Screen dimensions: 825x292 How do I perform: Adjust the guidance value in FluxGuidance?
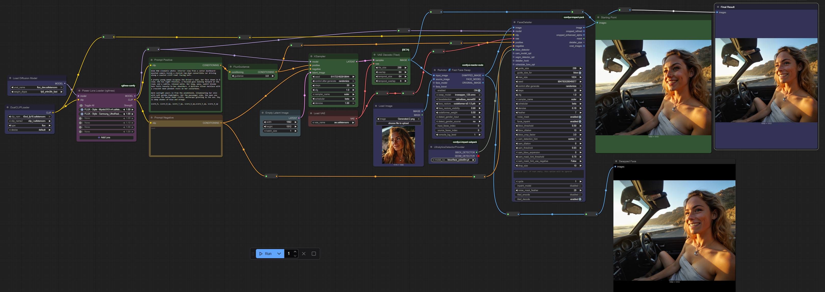[253, 76]
